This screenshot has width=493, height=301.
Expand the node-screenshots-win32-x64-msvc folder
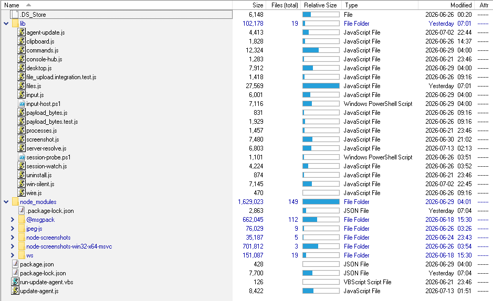tap(13, 246)
